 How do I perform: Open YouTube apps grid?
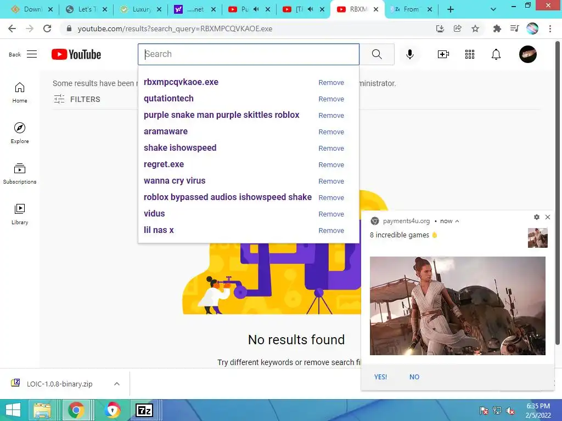[x=470, y=54]
